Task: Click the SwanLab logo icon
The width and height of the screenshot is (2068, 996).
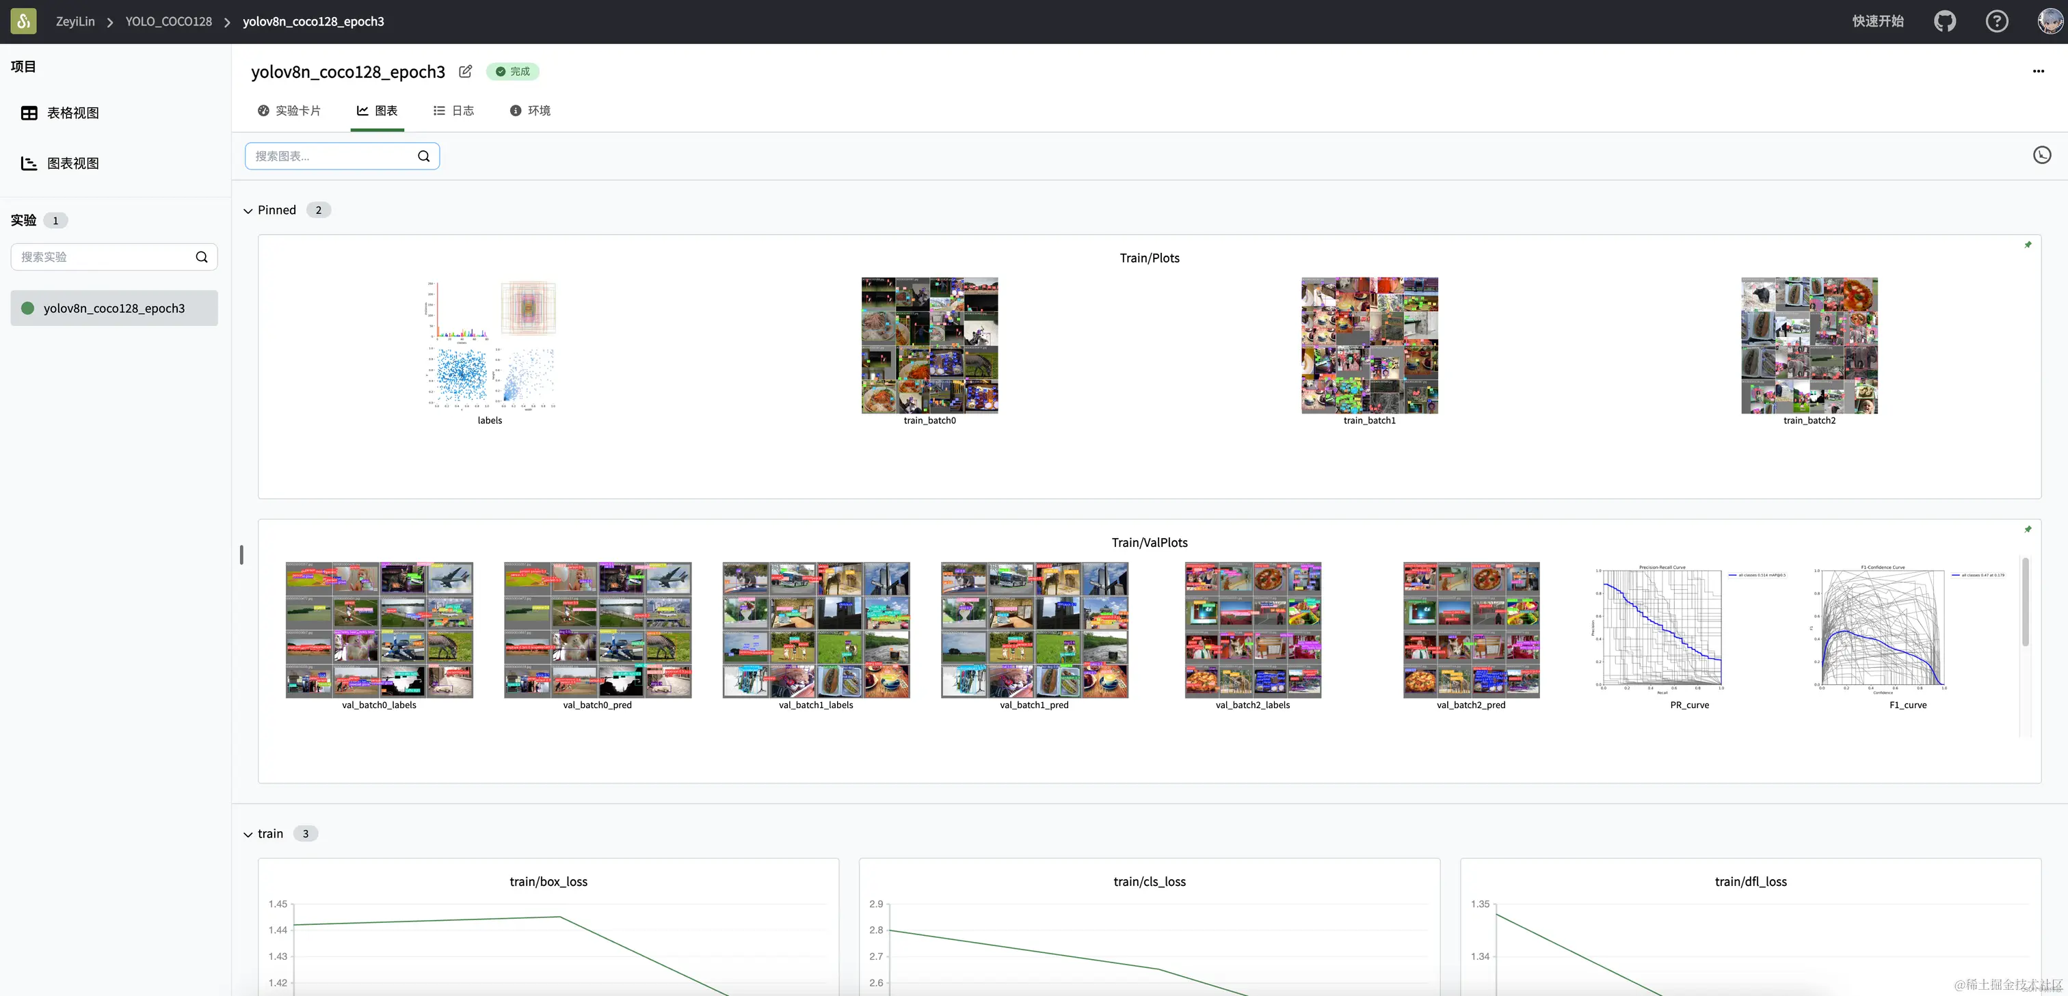Action: pos(23,21)
